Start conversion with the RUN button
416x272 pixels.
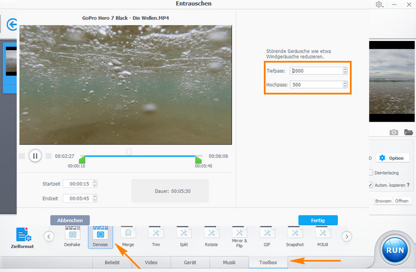(395, 250)
